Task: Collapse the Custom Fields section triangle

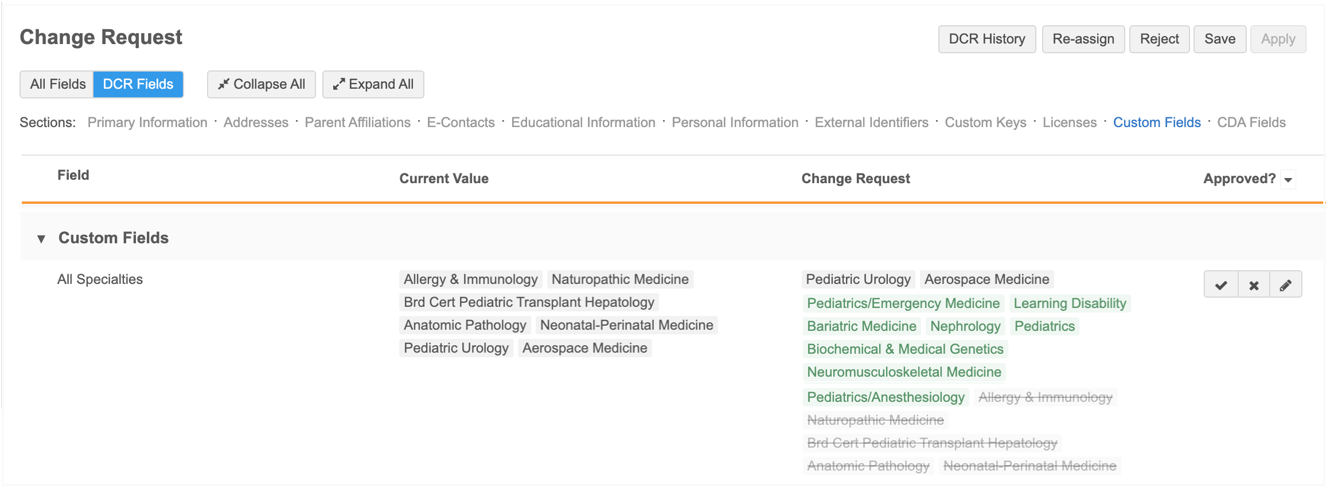Action: pos(41,238)
